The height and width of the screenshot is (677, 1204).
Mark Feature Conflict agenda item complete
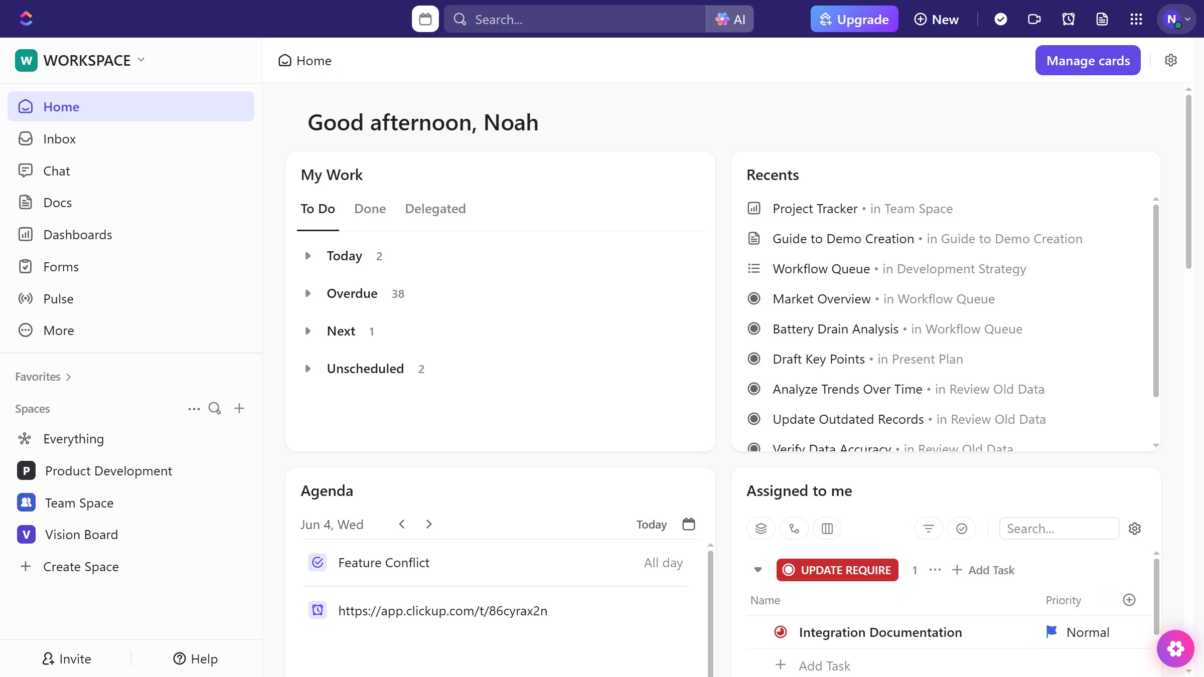[318, 563]
